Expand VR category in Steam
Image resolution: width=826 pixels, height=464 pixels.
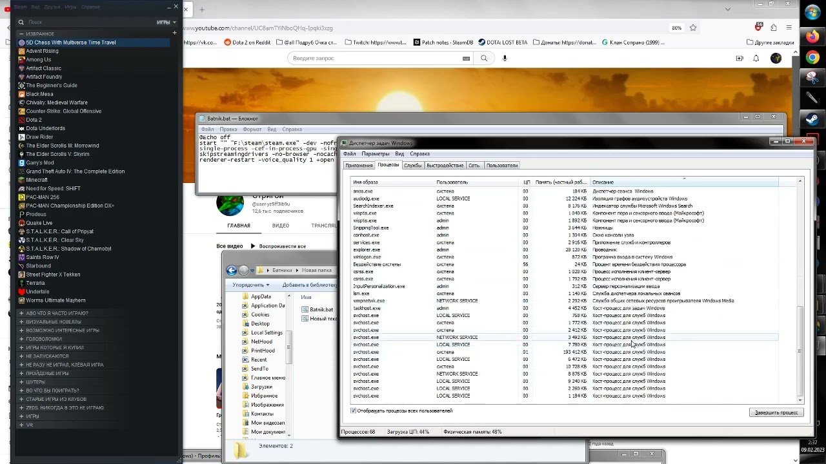21,425
